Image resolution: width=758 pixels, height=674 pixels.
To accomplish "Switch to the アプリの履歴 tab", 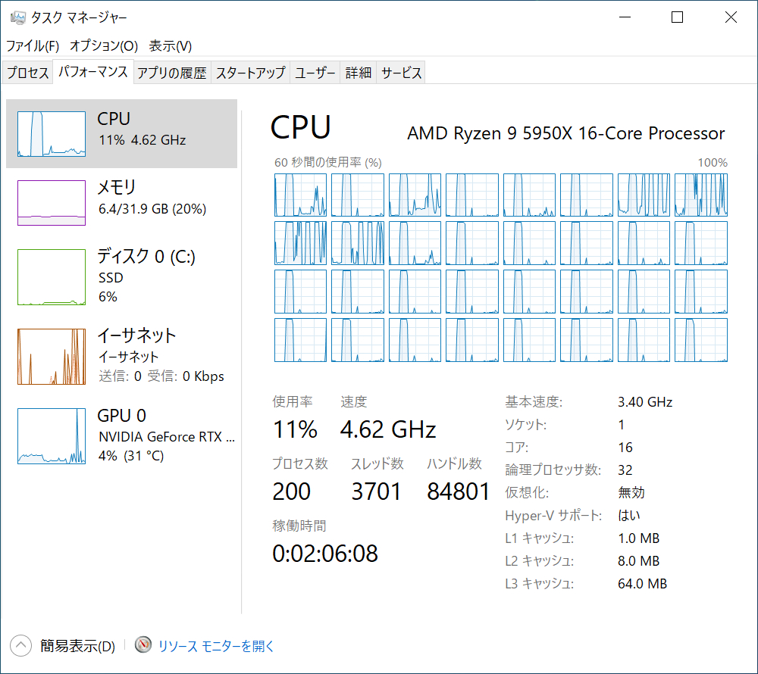I will coord(172,73).
